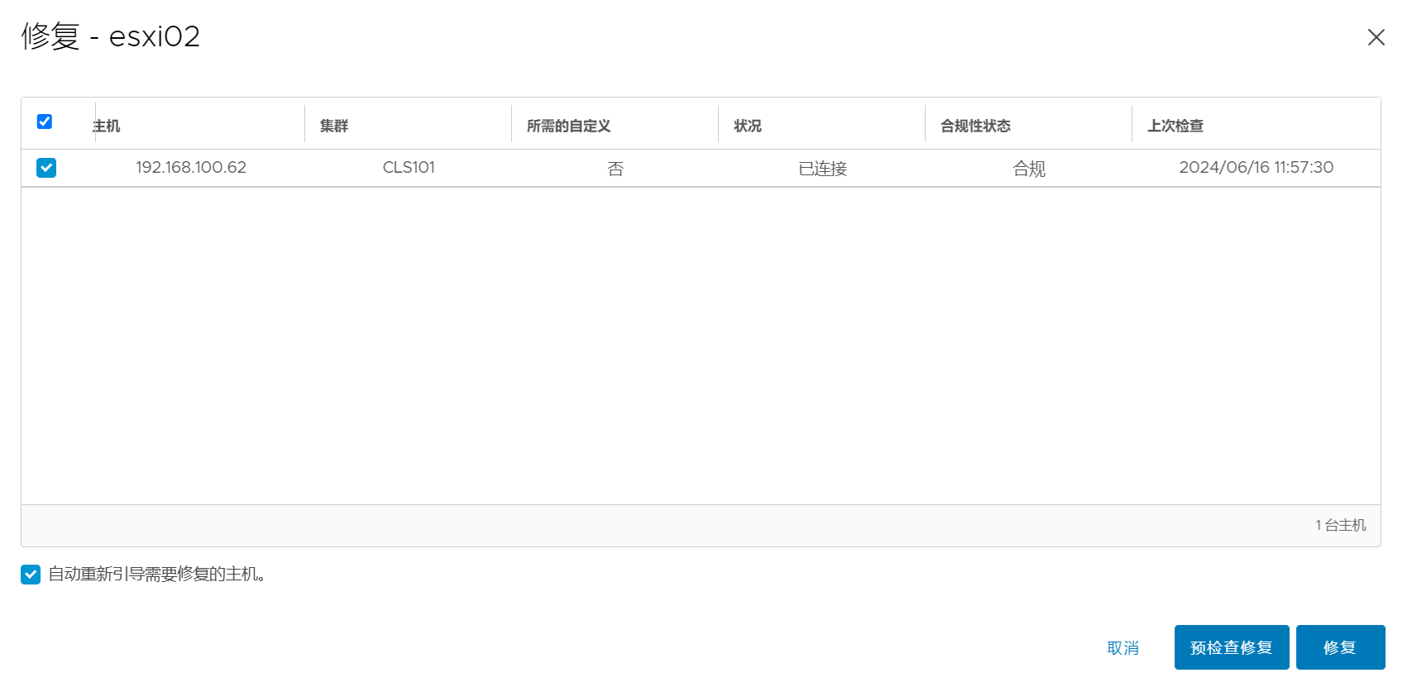
Task: Click the 否 value in the row
Action: 615,169
